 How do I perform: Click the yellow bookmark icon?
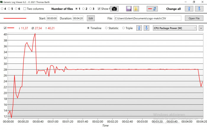pos(136,9)
